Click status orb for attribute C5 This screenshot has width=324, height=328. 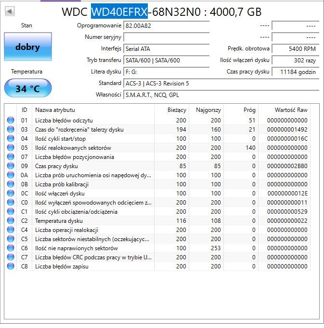[11, 239]
